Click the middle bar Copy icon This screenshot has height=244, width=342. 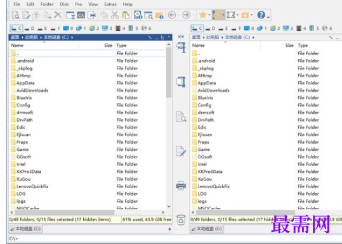click(181, 48)
